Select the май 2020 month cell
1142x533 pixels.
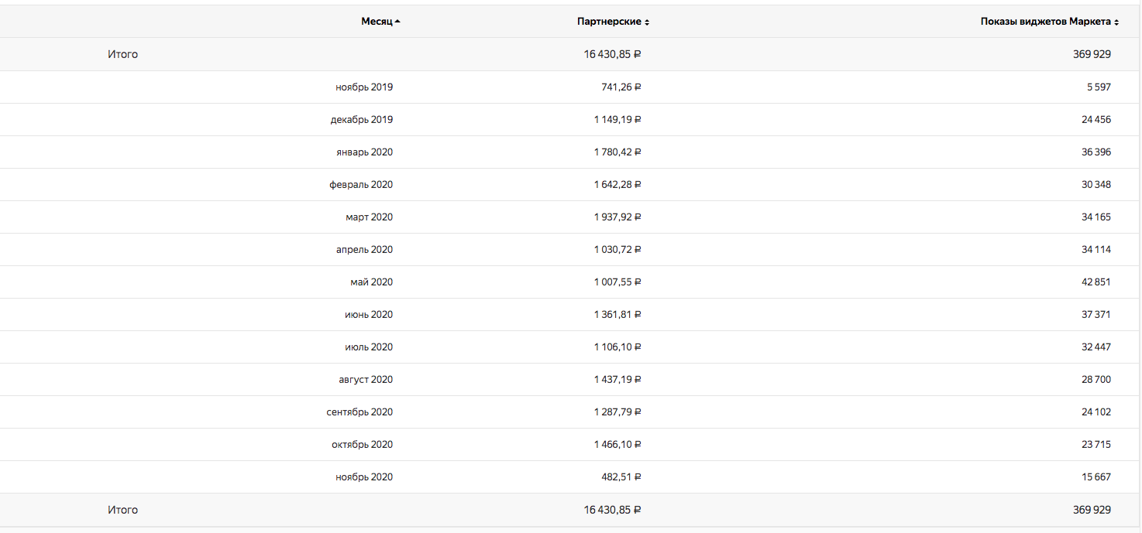click(x=371, y=282)
